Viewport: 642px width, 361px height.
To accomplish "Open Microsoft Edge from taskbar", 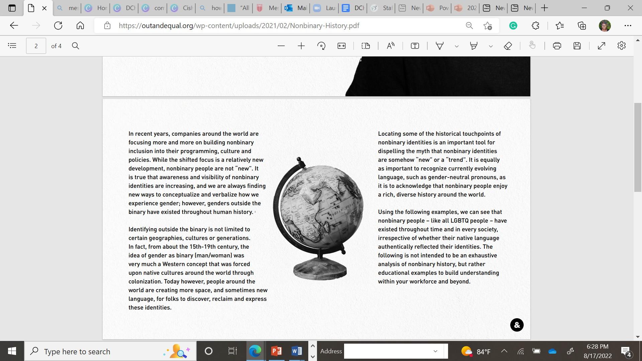I will click(255, 351).
